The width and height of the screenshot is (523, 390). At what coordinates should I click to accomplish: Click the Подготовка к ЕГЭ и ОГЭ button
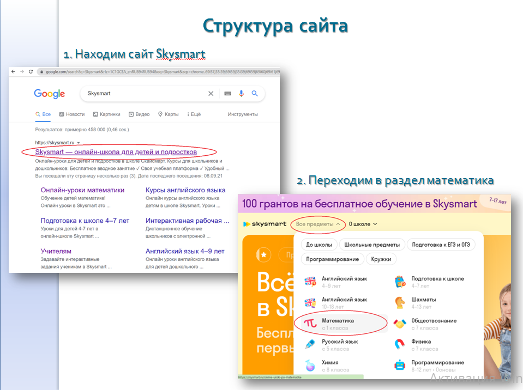pos(442,245)
